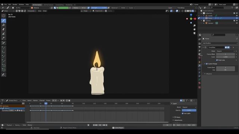Open the Material dropdown in header
The image size is (239, 134).
point(40,8)
